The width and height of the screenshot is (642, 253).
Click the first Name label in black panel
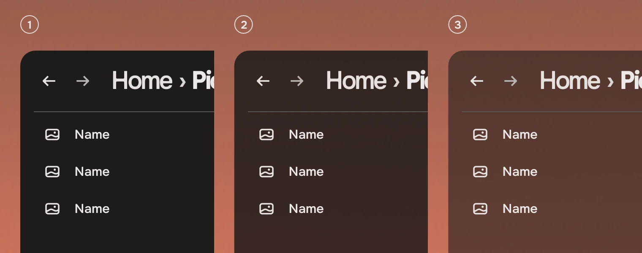92,135
